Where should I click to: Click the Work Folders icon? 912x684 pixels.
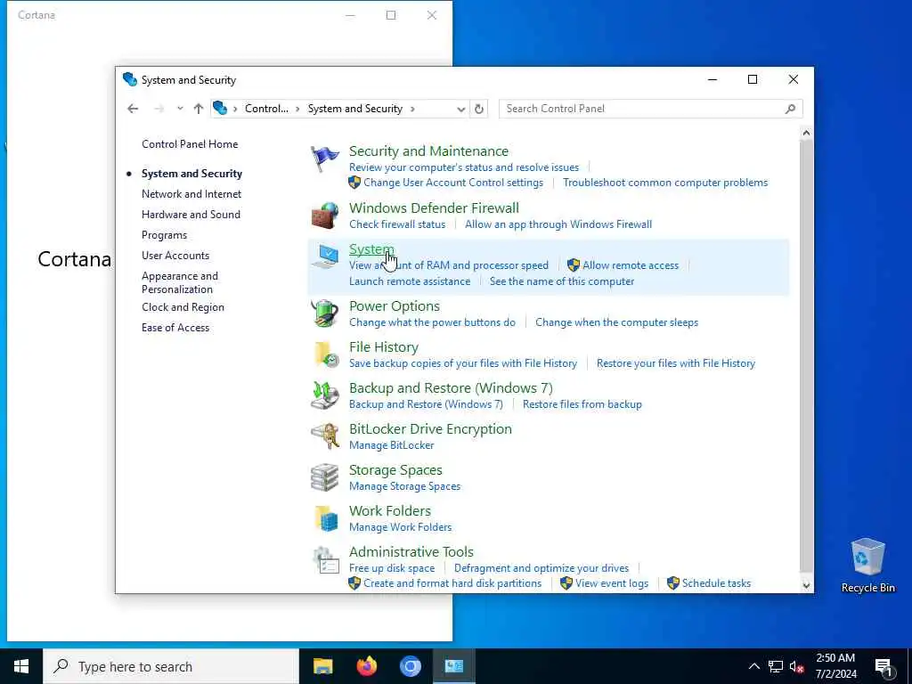coord(326,518)
